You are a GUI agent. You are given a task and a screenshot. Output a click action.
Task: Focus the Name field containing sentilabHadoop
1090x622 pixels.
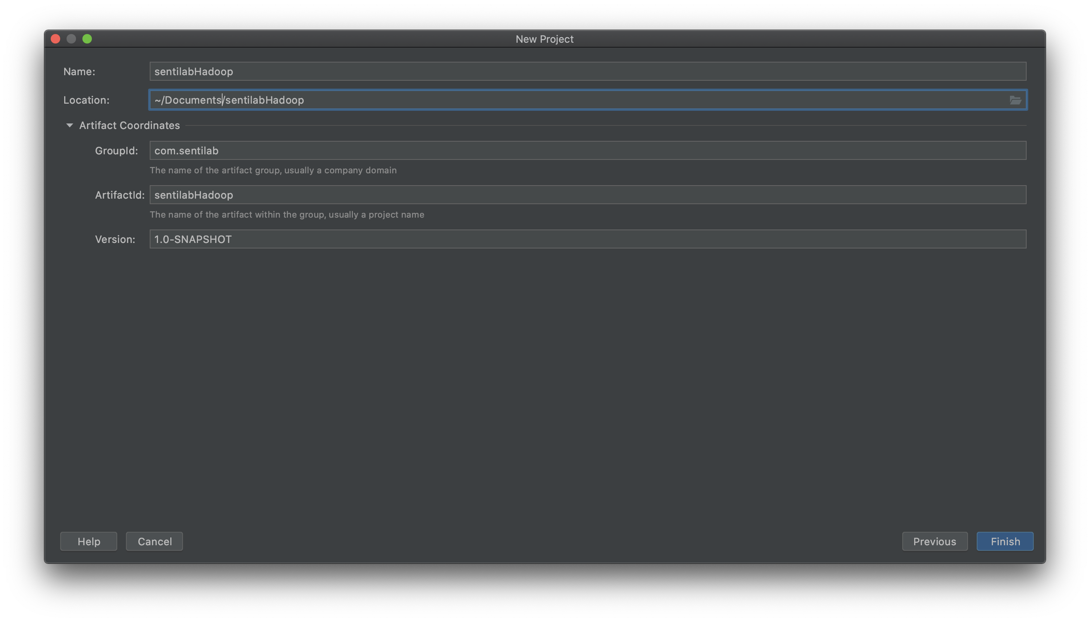tap(587, 71)
